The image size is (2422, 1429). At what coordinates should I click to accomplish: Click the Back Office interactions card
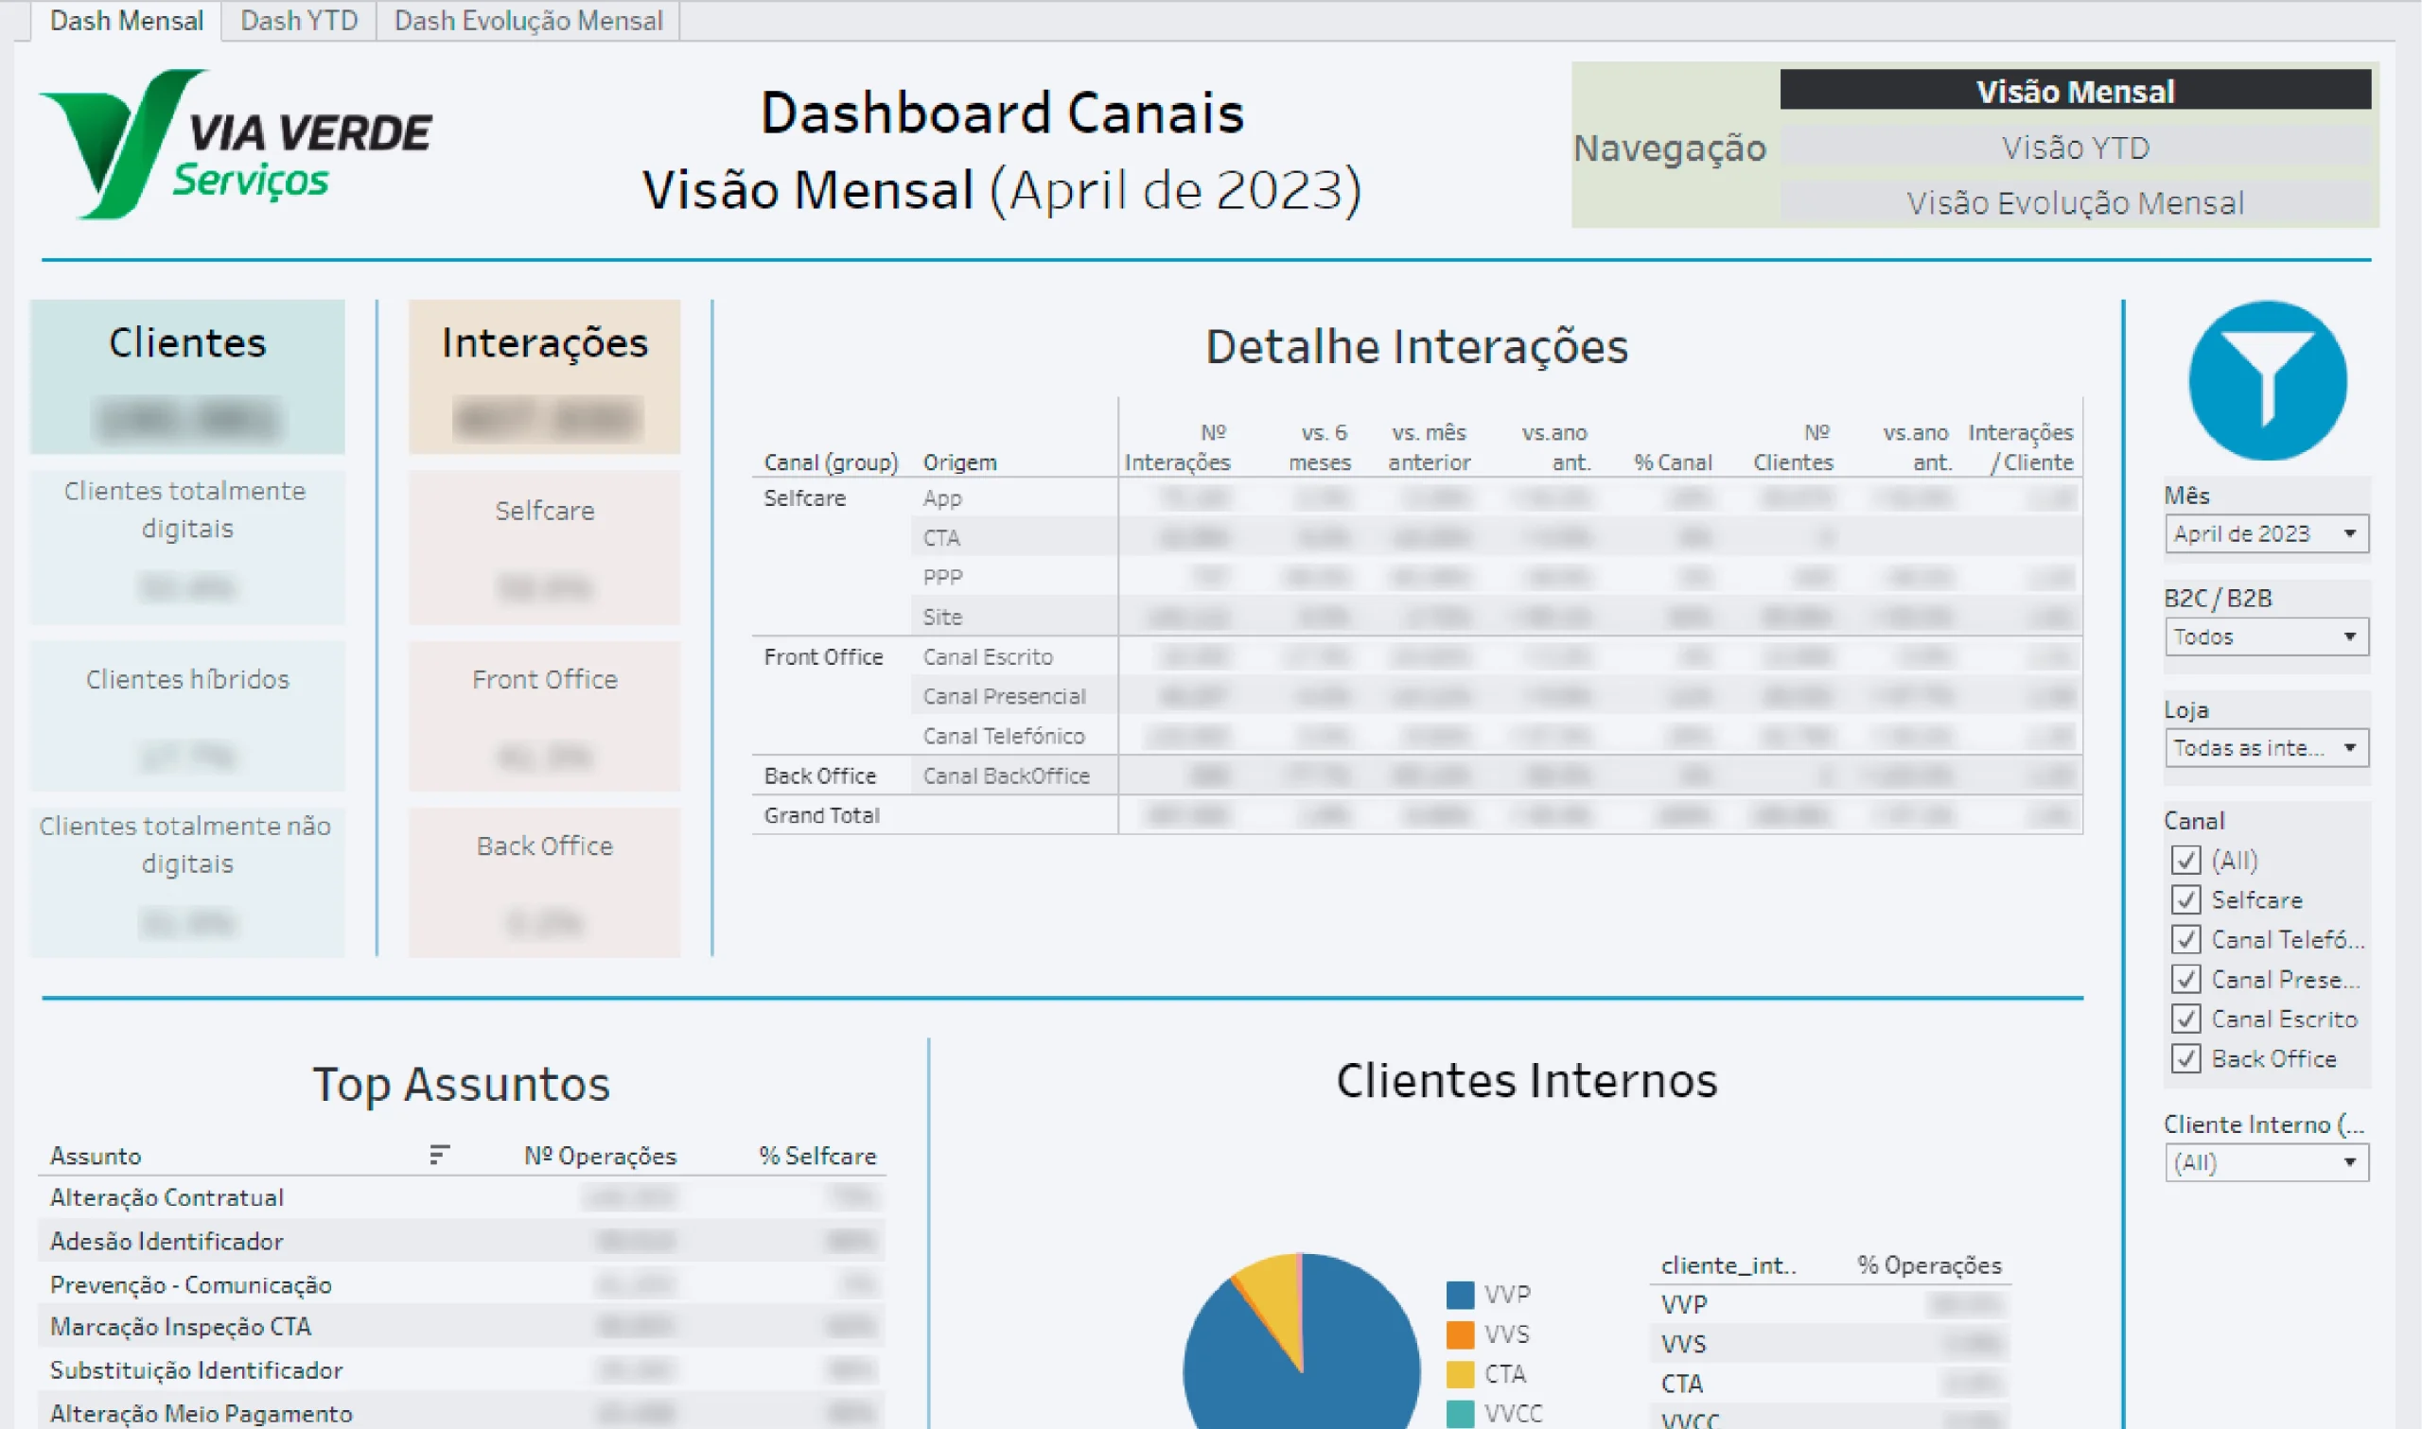click(544, 882)
